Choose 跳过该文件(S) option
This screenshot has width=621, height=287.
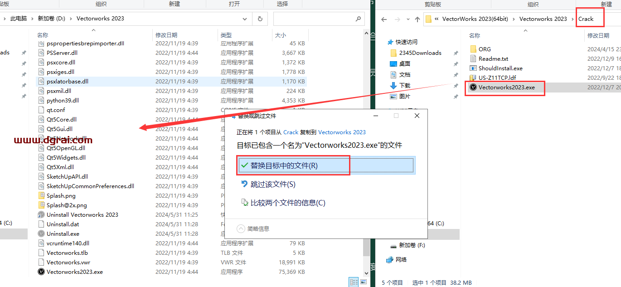point(273,184)
